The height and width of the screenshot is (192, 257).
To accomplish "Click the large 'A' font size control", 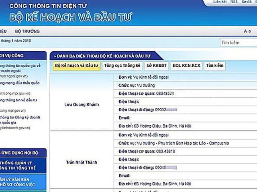I will [x=245, y=31].
